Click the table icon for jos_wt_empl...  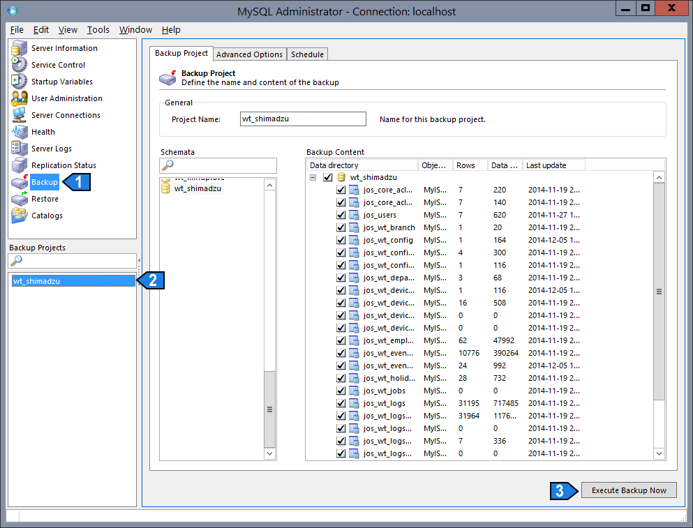click(354, 340)
